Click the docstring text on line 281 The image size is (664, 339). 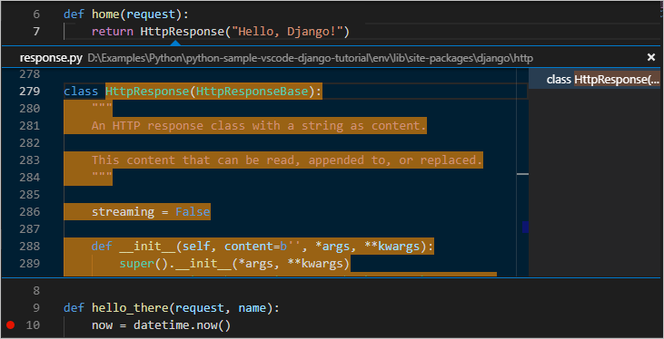(259, 126)
